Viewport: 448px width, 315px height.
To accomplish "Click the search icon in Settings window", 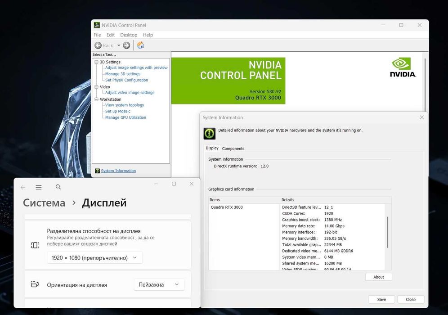I will coord(58,187).
